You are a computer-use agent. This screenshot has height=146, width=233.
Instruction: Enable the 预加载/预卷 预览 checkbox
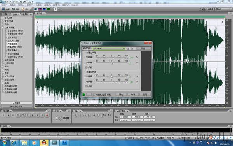pos(94,95)
